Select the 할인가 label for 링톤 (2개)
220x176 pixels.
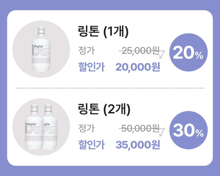[91, 145]
